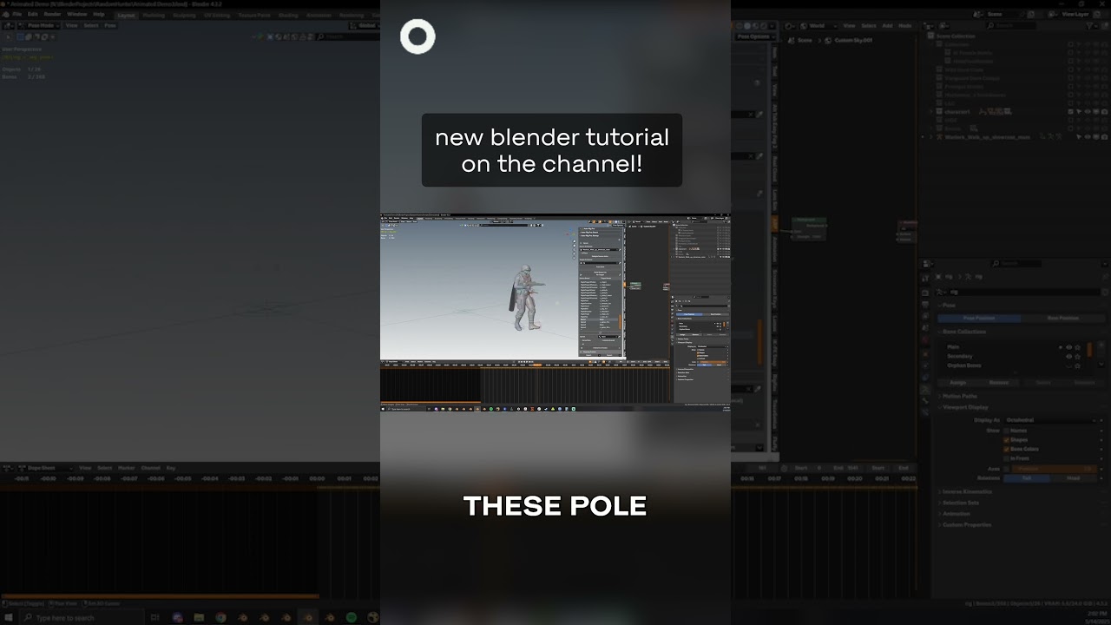Open the Pose Options dropdown

pos(754,36)
